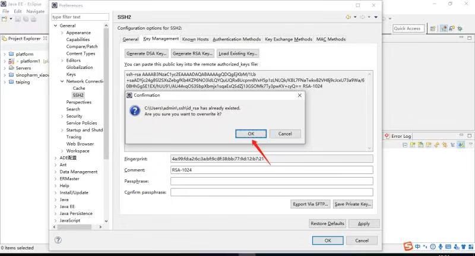Click the Comment field containing RSA-1024
The image size is (475, 256).
coord(272,170)
